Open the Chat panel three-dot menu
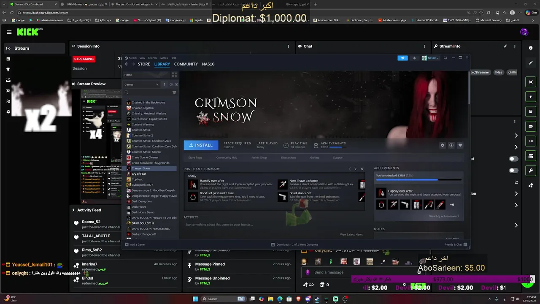The image size is (540, 304). coord(424,46)
